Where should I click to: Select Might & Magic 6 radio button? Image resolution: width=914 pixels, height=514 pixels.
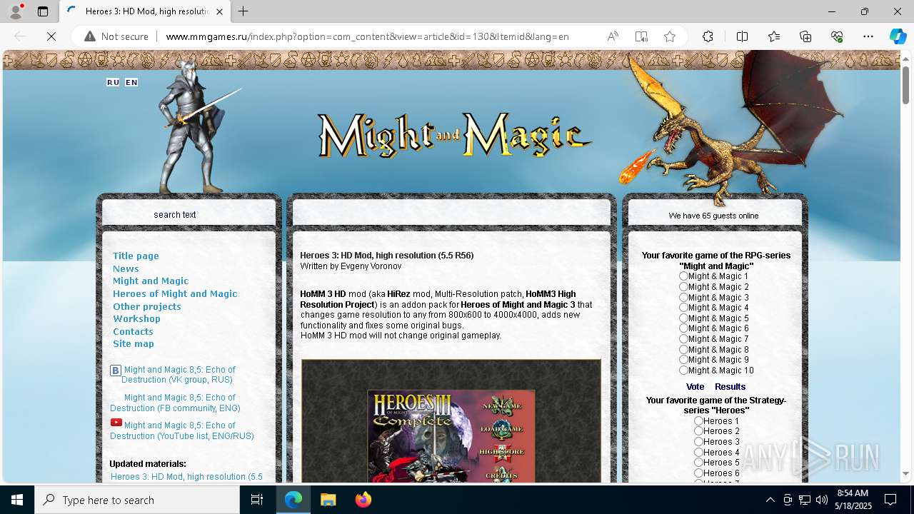point(684,328)
